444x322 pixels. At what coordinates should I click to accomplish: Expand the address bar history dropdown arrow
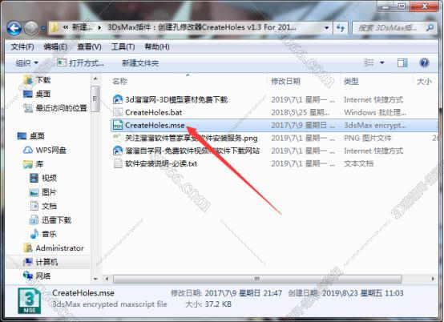327,28
